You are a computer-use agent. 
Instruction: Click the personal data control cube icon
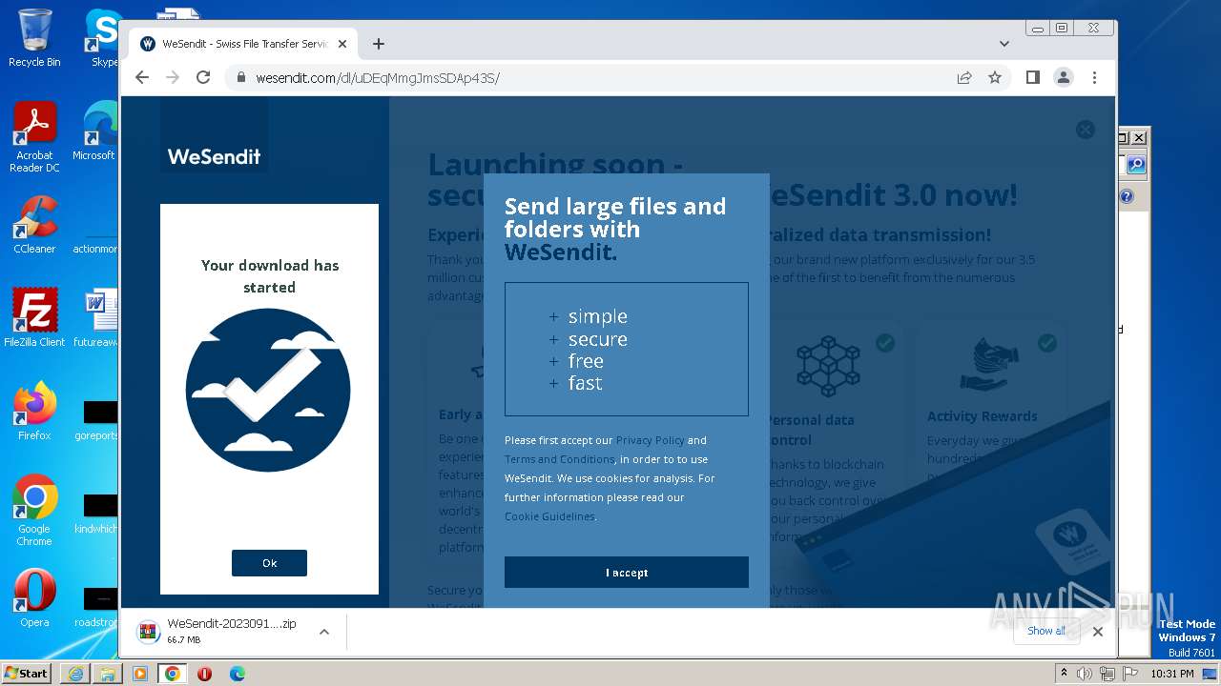pos(827,367)
